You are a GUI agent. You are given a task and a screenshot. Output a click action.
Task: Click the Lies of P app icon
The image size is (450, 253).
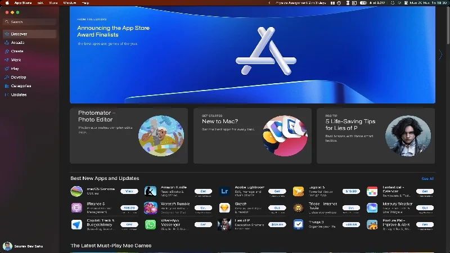coord(224,224)
